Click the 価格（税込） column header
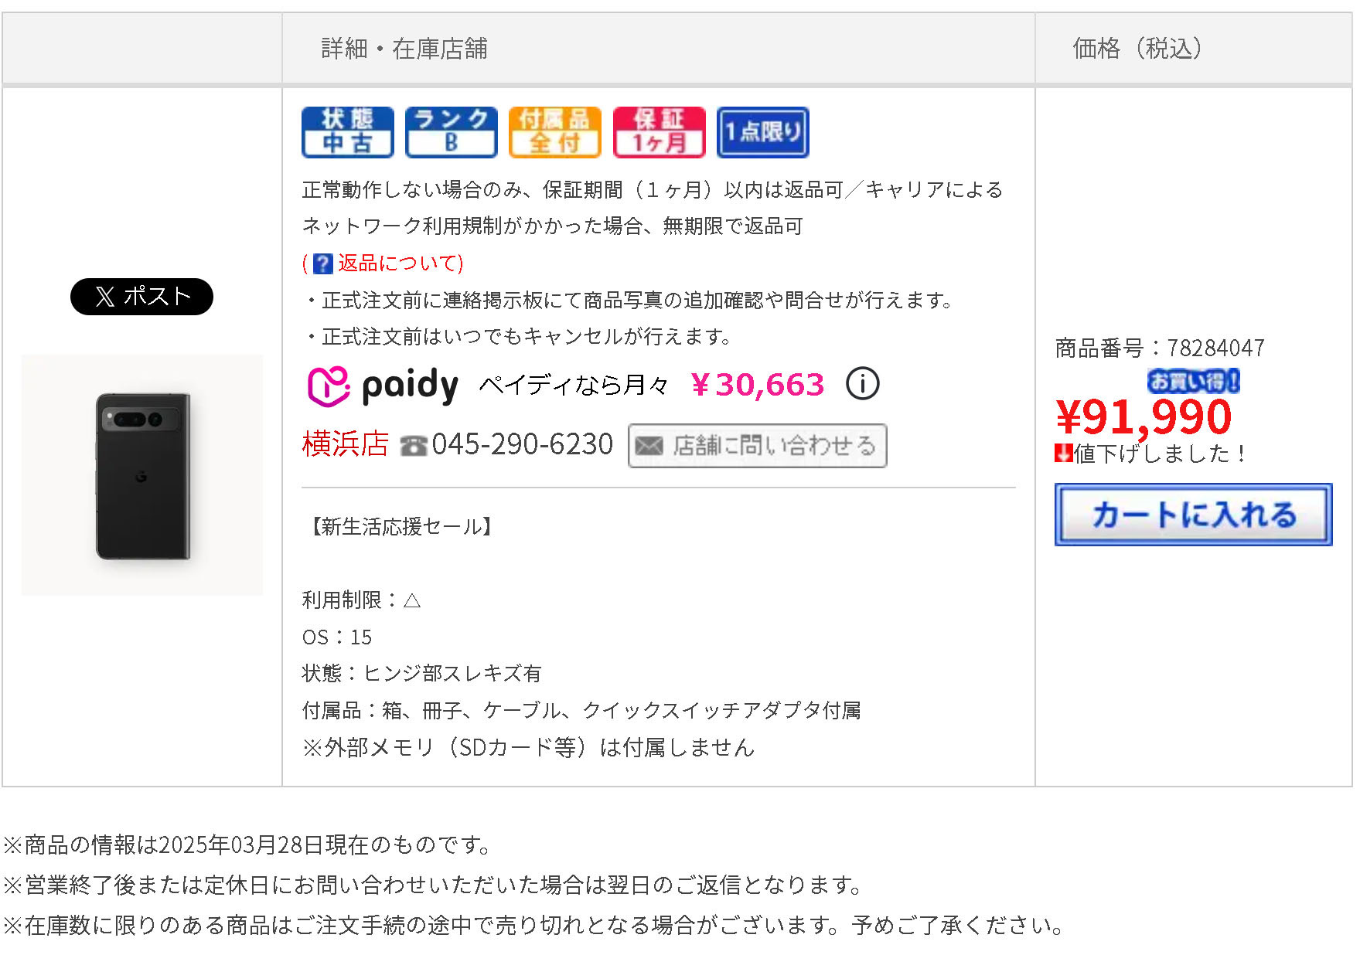Image resolution: width=1360 pixels, height=972 pixels. point(1137,49)
